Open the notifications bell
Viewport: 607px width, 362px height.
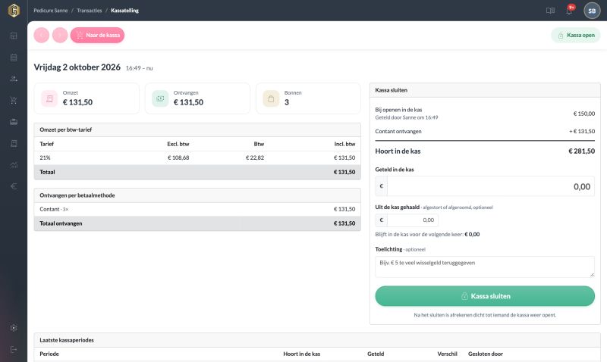570,11
